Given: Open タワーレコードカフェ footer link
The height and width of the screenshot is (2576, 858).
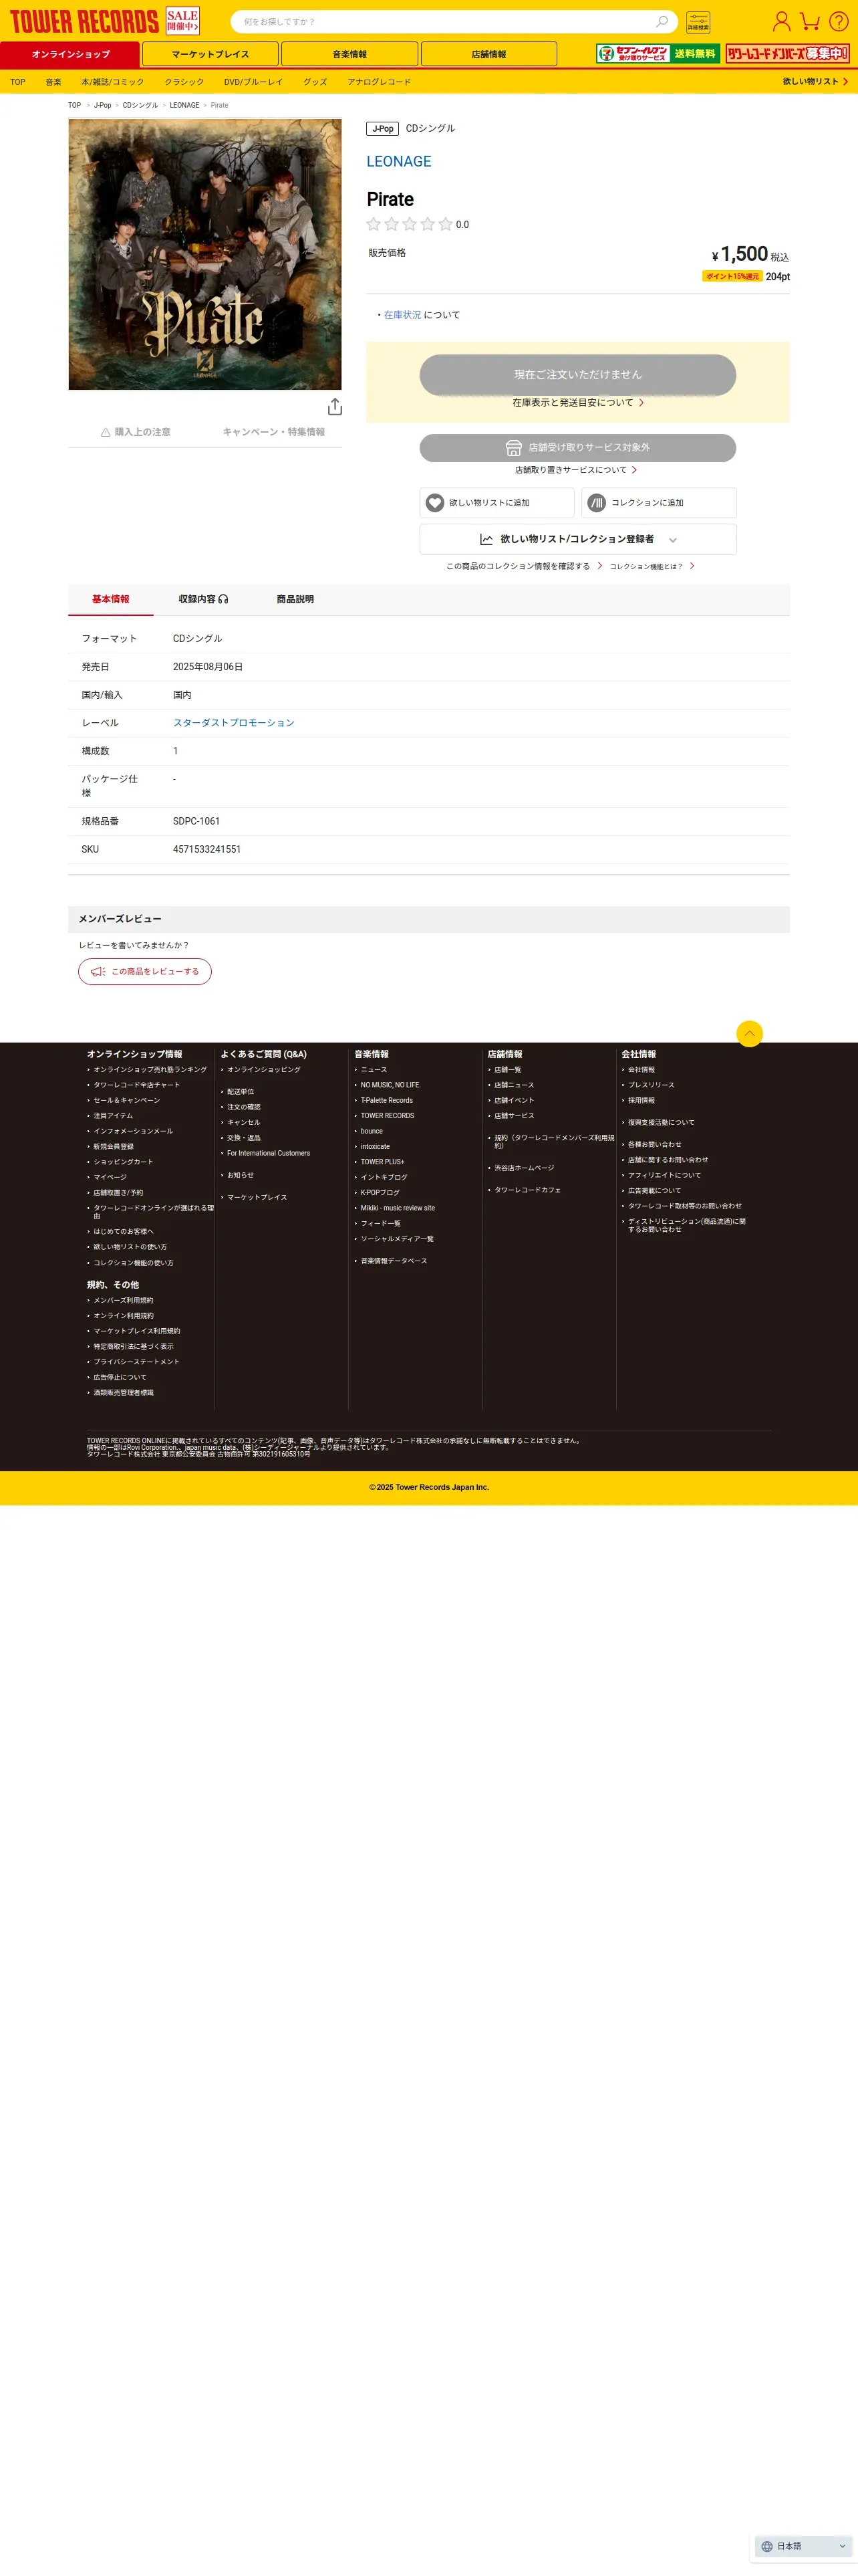Looking at the screenshot, I should point(527,1190).
